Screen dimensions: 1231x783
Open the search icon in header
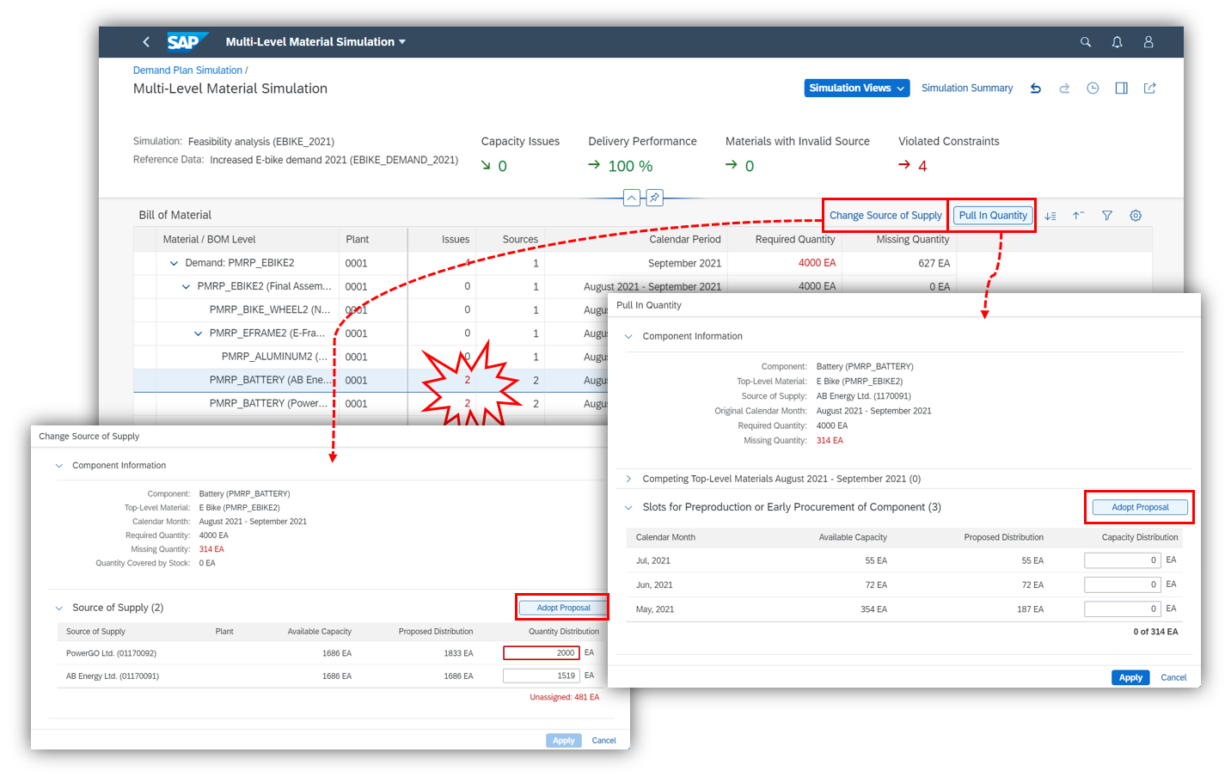(x=1086, y=41)
